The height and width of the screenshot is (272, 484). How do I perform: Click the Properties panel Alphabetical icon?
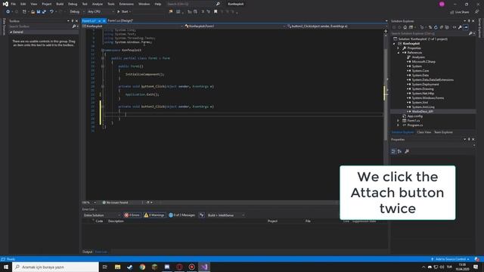coord(400,151)
